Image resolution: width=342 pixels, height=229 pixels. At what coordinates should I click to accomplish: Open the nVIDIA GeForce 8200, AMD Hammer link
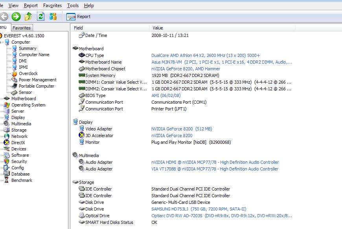point(186,69)
